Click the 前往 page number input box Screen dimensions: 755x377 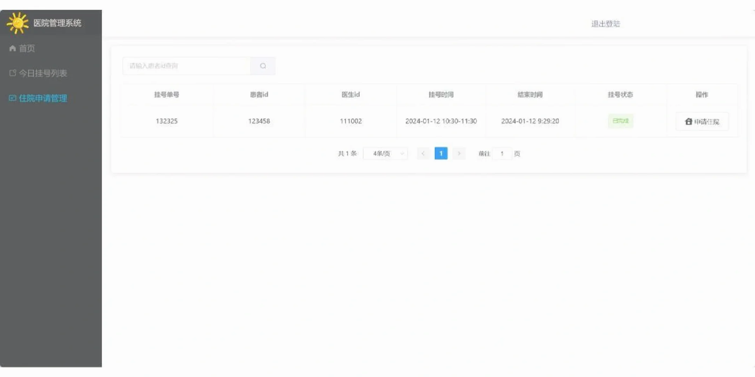(502, 153)
